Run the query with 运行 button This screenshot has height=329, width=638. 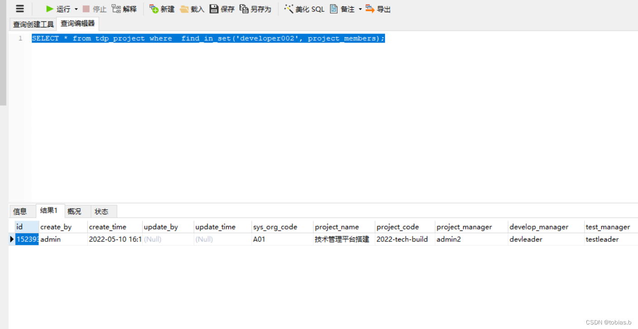click(58, 9)
